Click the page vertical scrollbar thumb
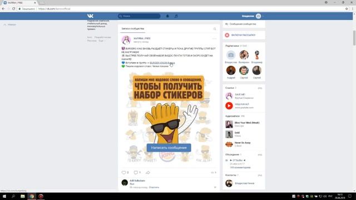 354,38
